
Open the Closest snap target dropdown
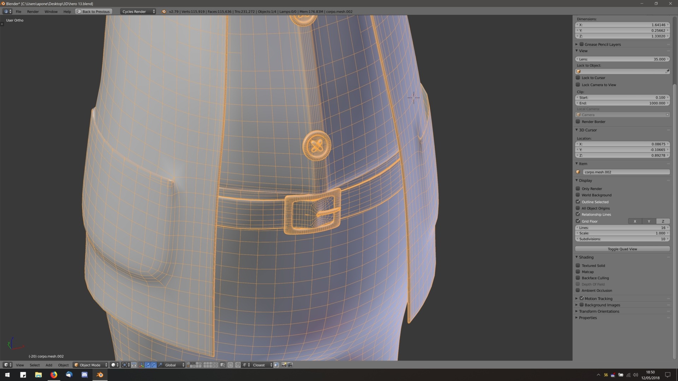[x=262, y=365]
